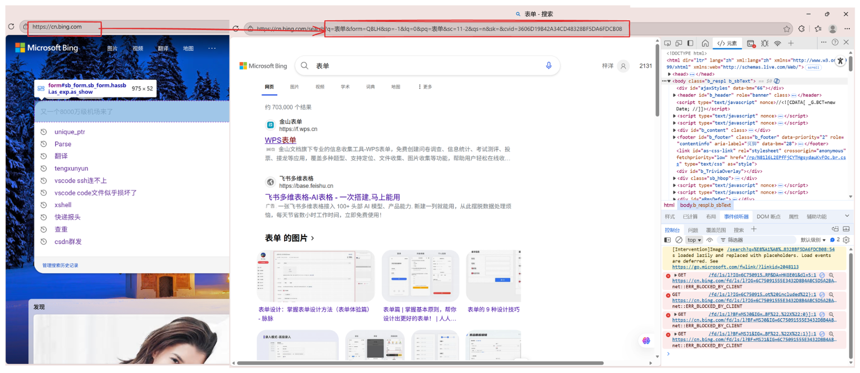Click the Bing search box containing 表单
Image resolution: width=860 pixels, height=373 pixels.
pyautogui.click(x=427, y=66)
